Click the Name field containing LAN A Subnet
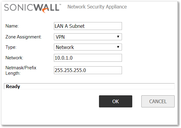Screen dimensions: 181x128 click(x=88, y=26)
